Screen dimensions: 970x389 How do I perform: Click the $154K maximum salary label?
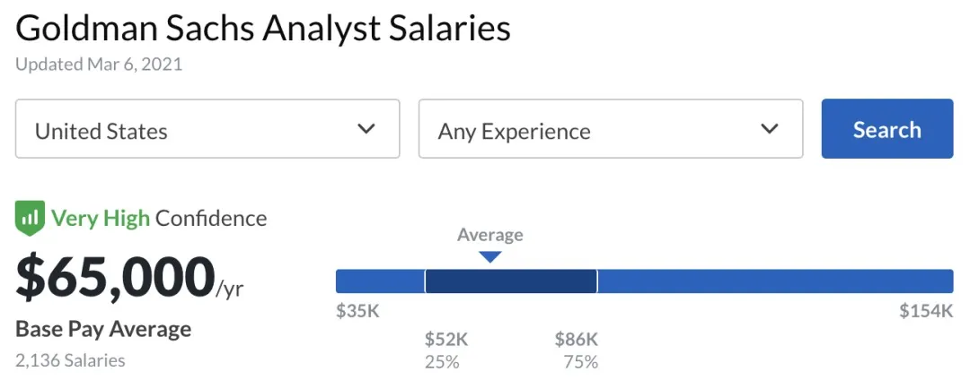pos(925,312)
